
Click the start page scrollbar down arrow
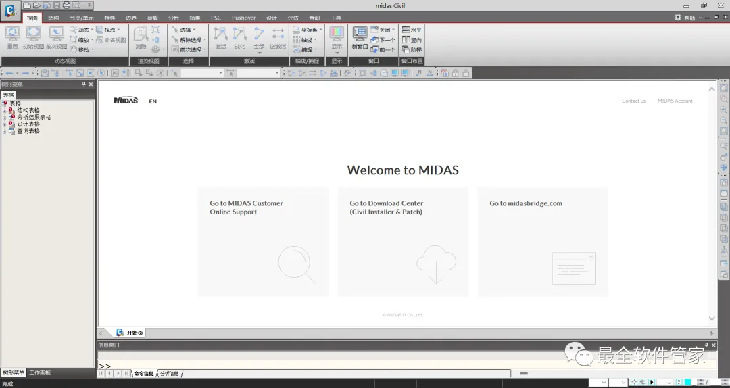point(711,318)
